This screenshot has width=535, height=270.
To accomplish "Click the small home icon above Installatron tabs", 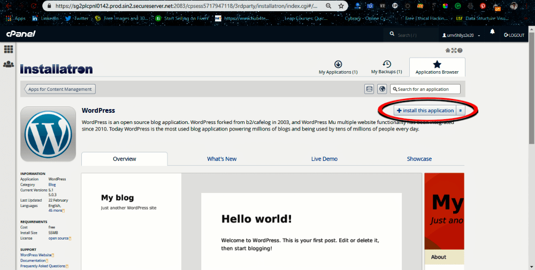I will tap(448, 50).
